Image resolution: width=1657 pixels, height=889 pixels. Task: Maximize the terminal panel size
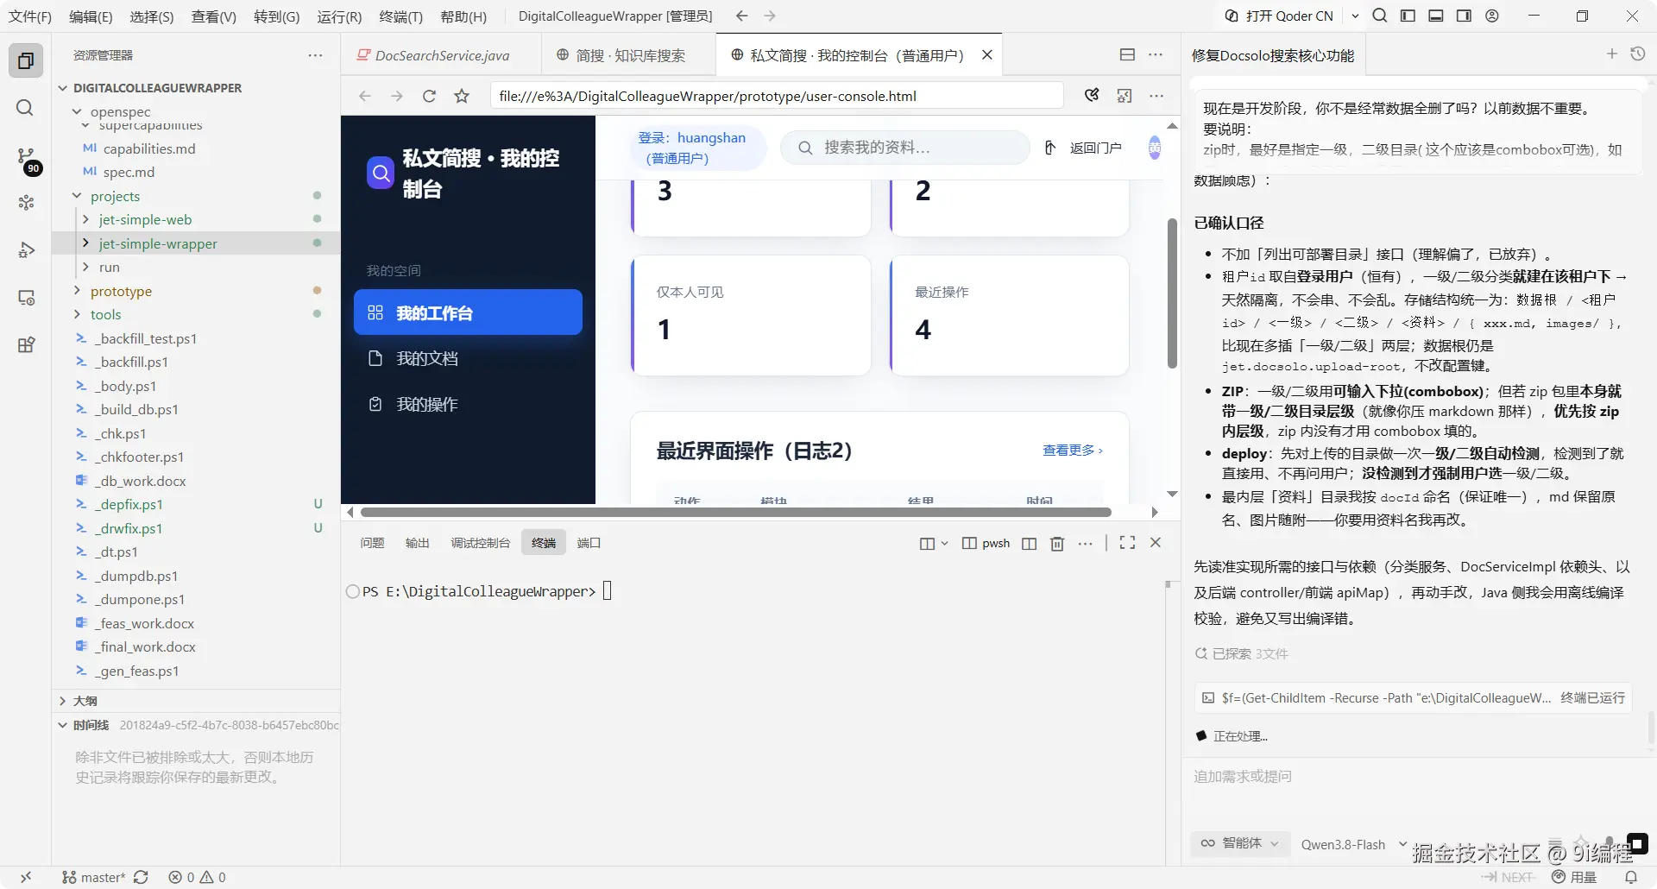tap(1127, 543)
